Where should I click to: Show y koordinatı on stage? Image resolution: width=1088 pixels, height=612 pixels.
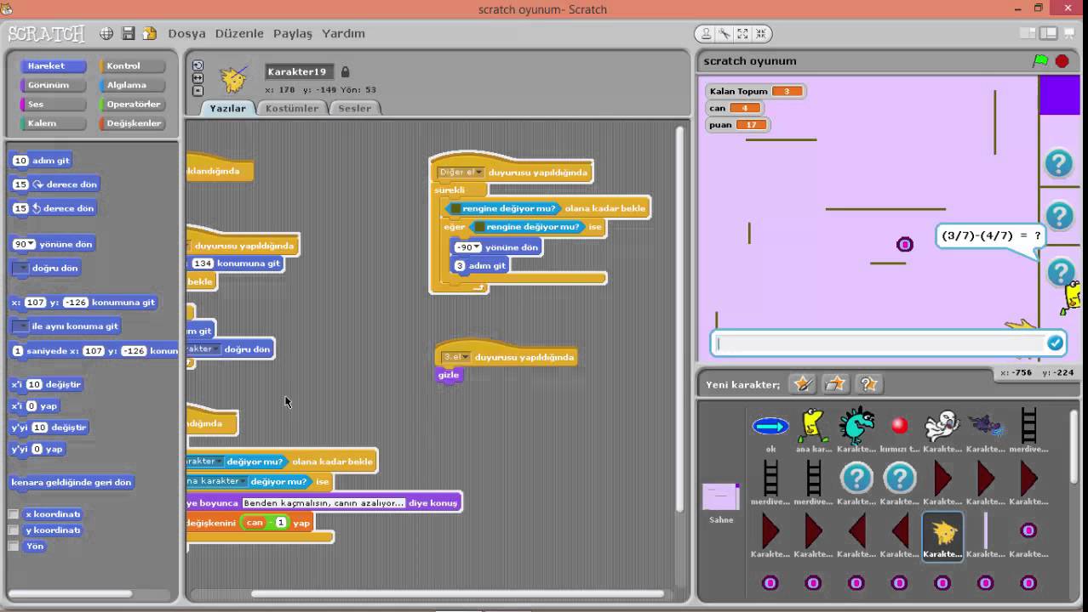click(x=14, y=530)
